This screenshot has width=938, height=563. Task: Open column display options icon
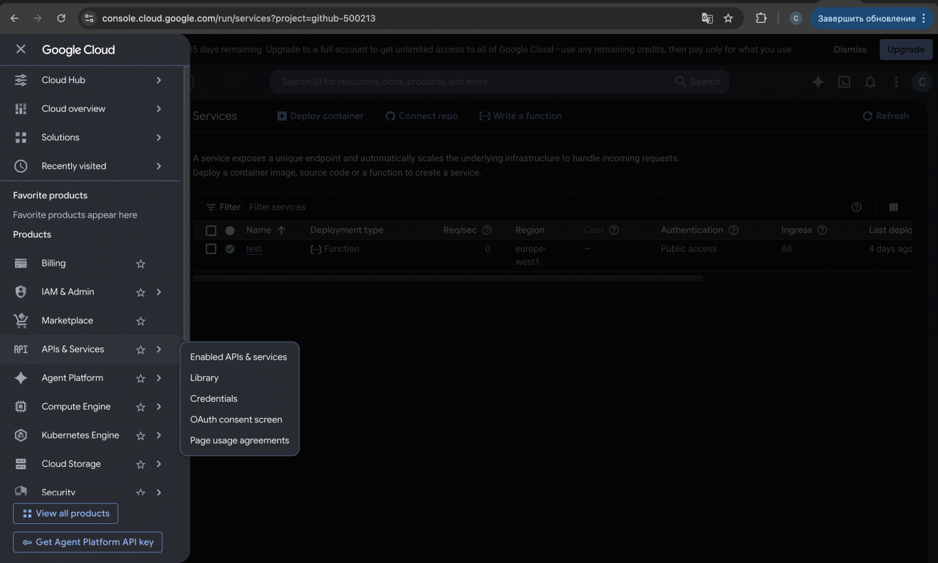click(x=894, y=207)
